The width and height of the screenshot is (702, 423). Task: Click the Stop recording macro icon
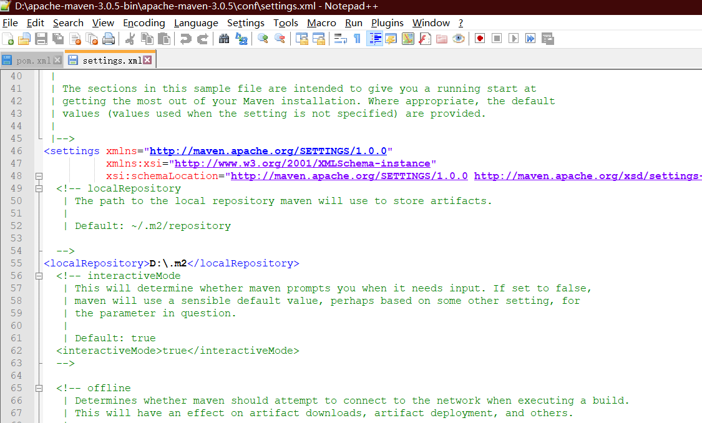point(497,39)
